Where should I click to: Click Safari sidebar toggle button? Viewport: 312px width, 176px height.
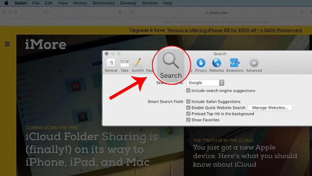pyautogui.click(x=46, y=13)
